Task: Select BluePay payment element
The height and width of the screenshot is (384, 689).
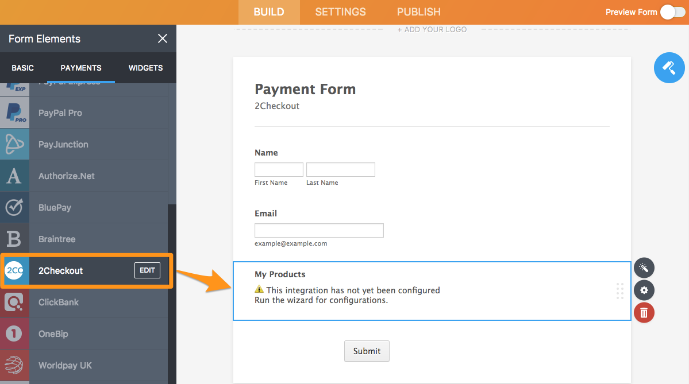Action: click(84, 208)
